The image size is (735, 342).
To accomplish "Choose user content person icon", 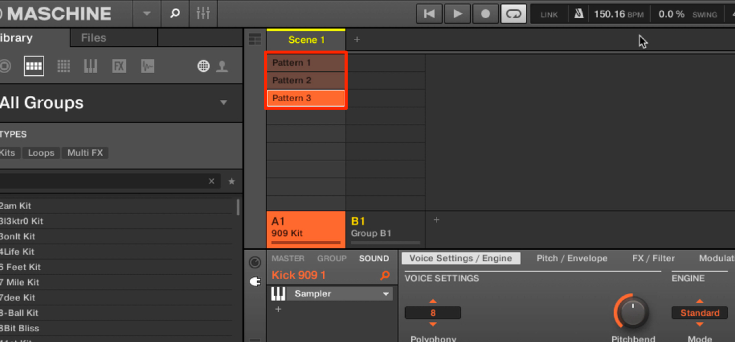I will tap(222, 66).
